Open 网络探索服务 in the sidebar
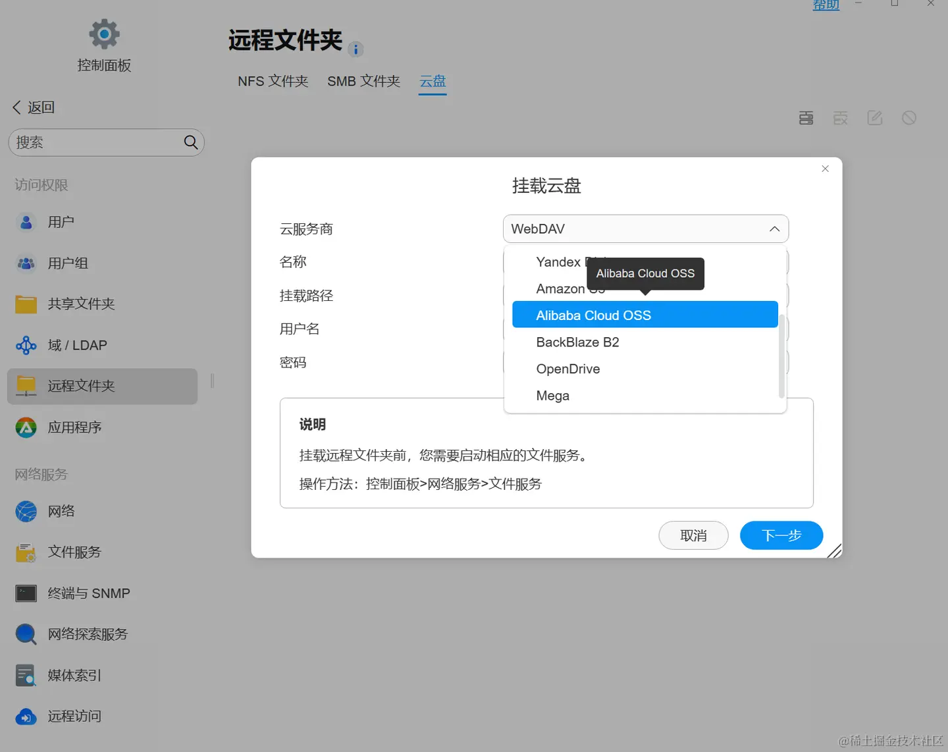 [102, 634]
